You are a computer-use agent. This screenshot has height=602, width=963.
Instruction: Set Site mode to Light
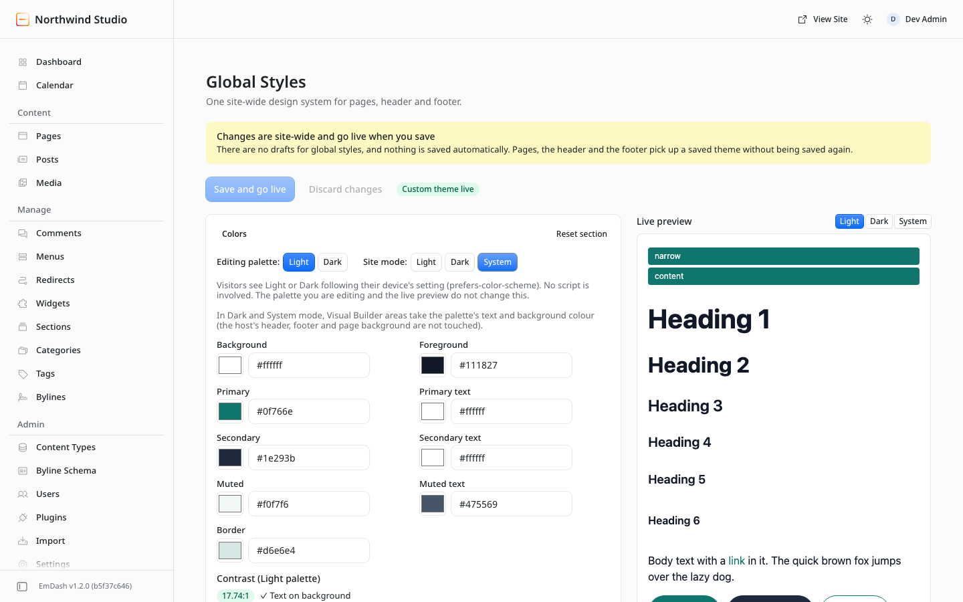coord(426,262)
